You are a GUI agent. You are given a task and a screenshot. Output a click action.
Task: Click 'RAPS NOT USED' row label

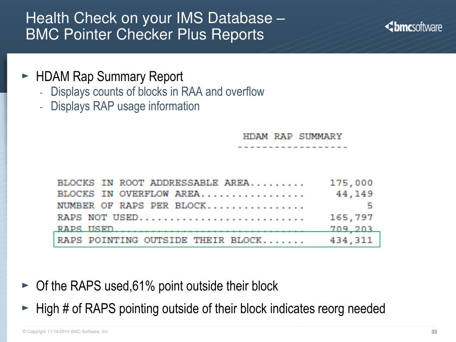coord(98,217)
